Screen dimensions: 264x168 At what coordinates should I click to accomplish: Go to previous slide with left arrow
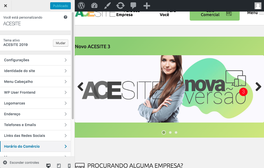(81, 87)
